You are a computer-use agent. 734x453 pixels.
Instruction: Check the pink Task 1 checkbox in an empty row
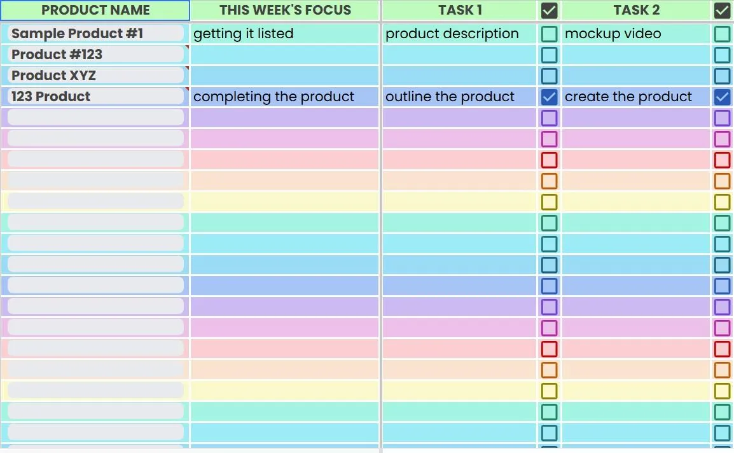549,139
